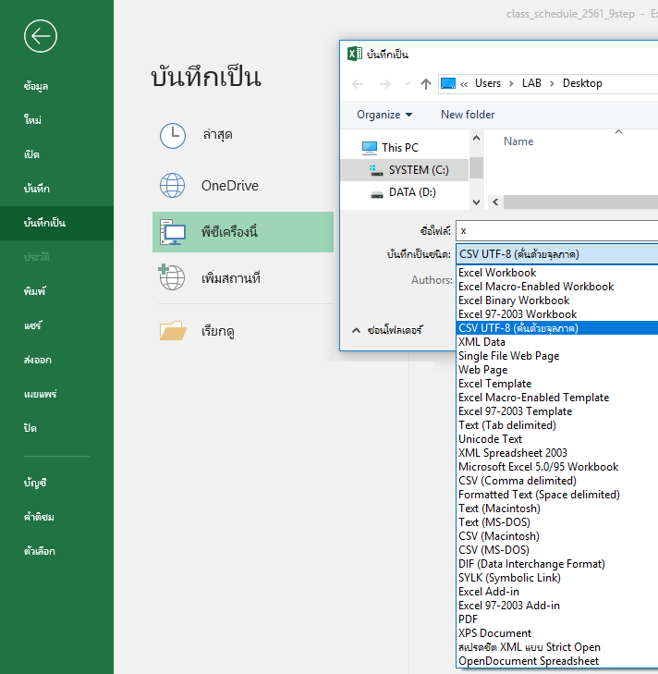Choose Excel Workbook from file type list
The height and width of the screenshot is (674, 658).
497,273
